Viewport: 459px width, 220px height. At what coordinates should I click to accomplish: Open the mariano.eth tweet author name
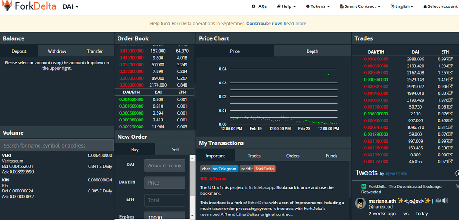pyautogui.click(x=382, y=201)
